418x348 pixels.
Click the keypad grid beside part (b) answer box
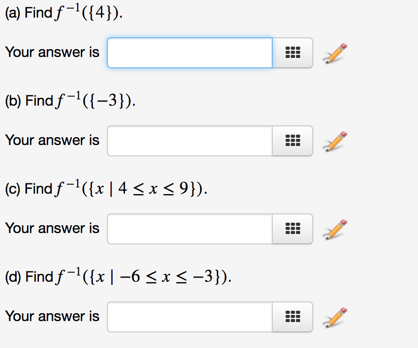click(292, 140)
